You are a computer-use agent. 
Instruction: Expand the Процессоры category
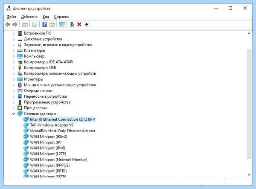pyautogui.click(x=14, y=108)
